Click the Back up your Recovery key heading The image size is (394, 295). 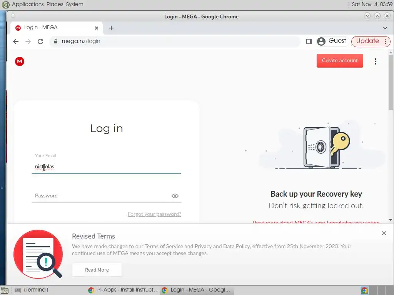tap(316, 194)
